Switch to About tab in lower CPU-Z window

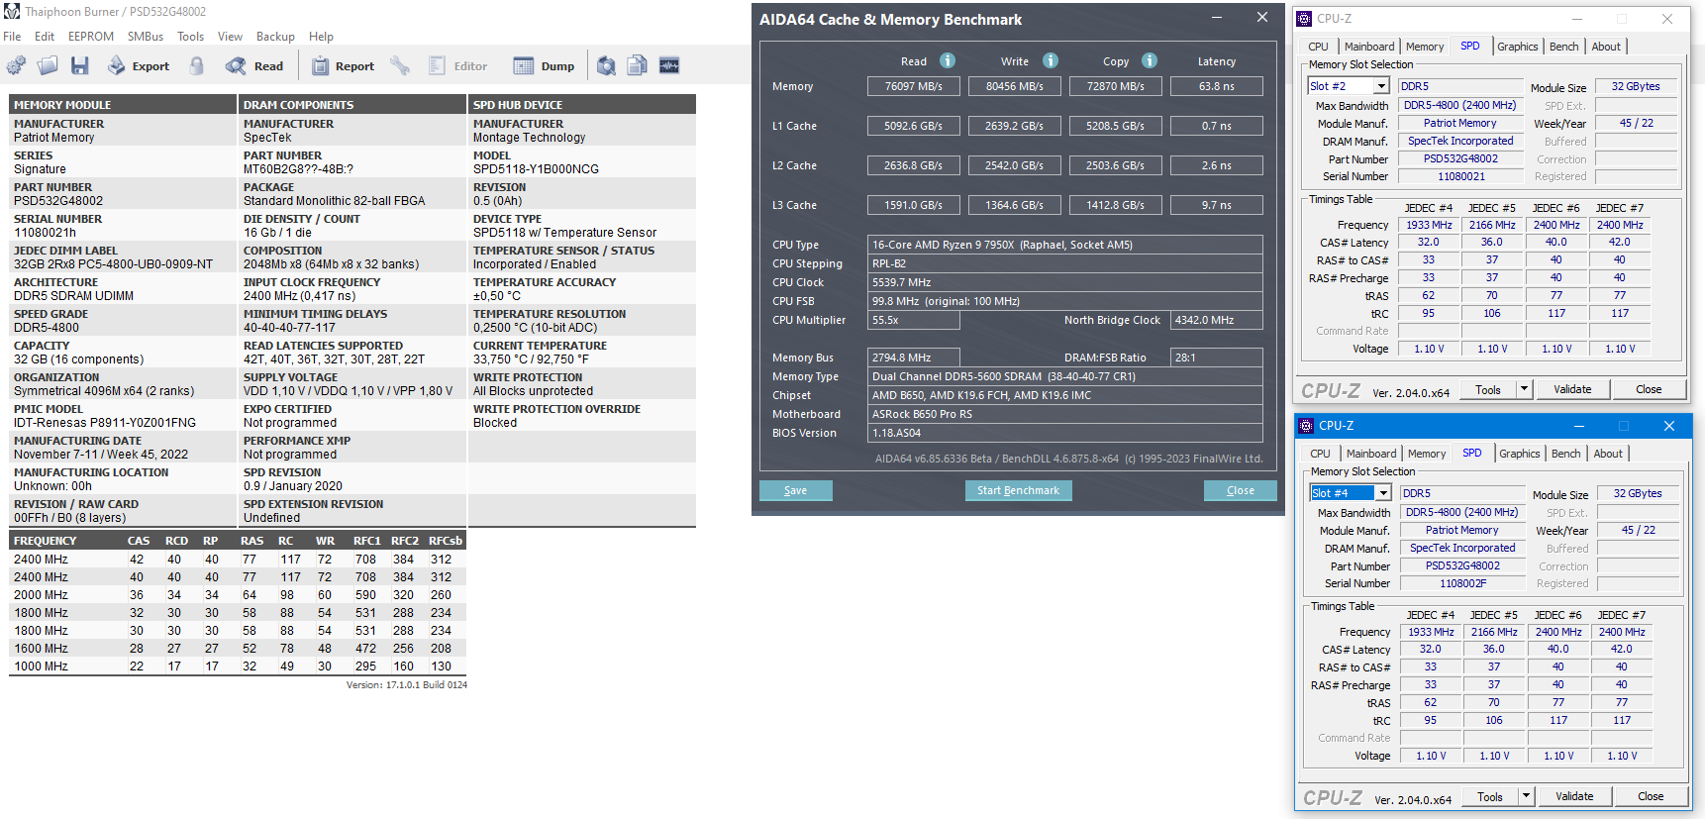tap(1608, 454)
